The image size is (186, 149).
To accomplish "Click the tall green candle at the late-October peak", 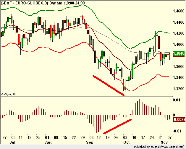I will tap(155, 42).
